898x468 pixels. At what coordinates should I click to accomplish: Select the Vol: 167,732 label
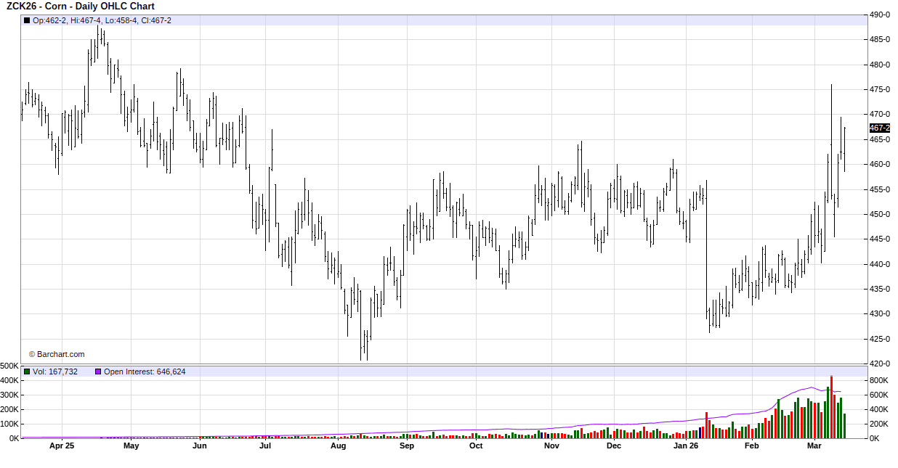[x=55, y=371]
